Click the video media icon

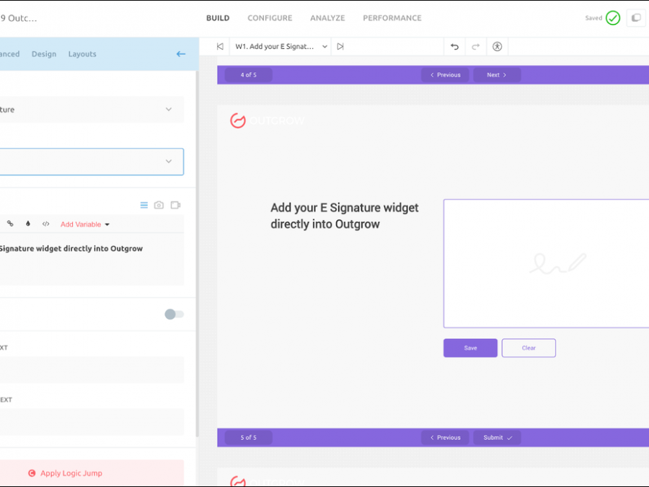[175, 206]
